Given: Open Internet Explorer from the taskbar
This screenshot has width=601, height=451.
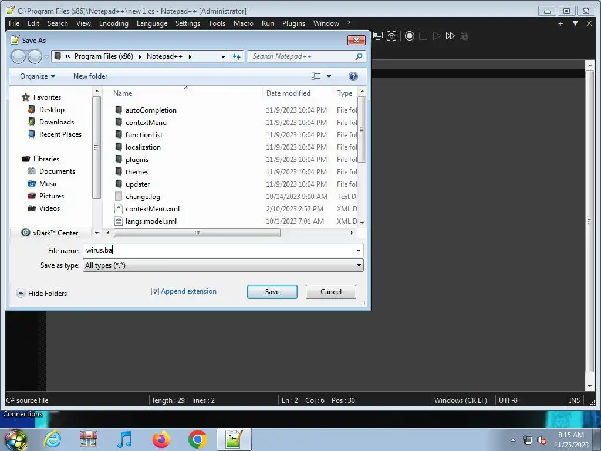Looking at the screenshot, I should pyautogui.click(x=52, y=439).
